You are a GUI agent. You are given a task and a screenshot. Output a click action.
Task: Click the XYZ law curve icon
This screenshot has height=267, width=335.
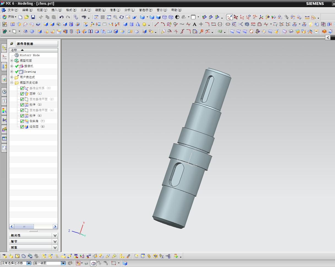pyautogui.click(x=253, y=24)
